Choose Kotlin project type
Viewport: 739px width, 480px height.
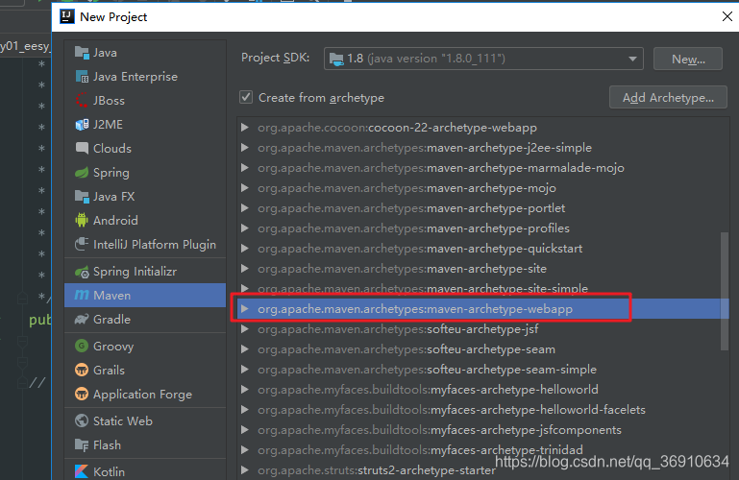(x=145, y=471)
